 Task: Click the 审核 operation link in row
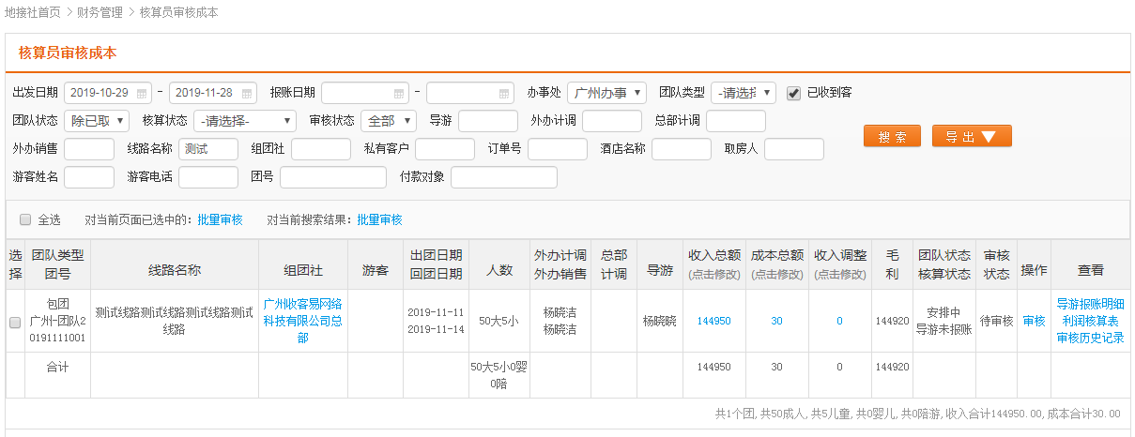coord(1034,321)
